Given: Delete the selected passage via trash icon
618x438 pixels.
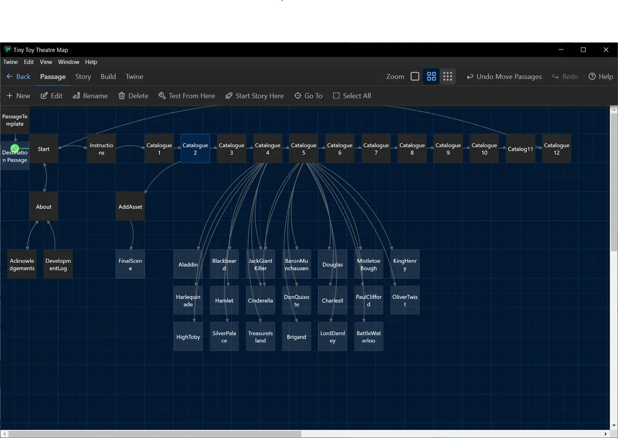Looking at the screenshot, I should coord(122,96).
